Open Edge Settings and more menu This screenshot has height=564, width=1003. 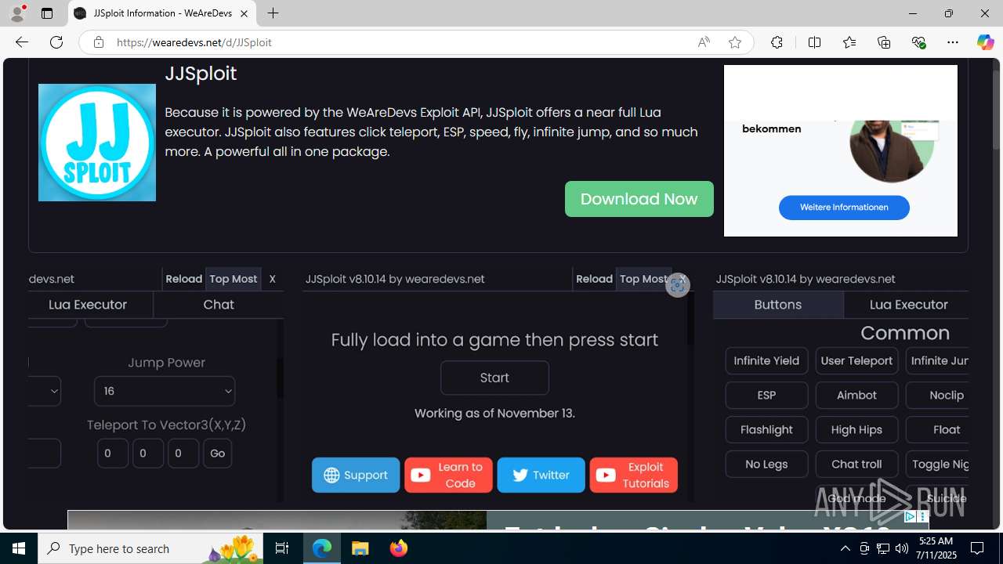point(953,42)
